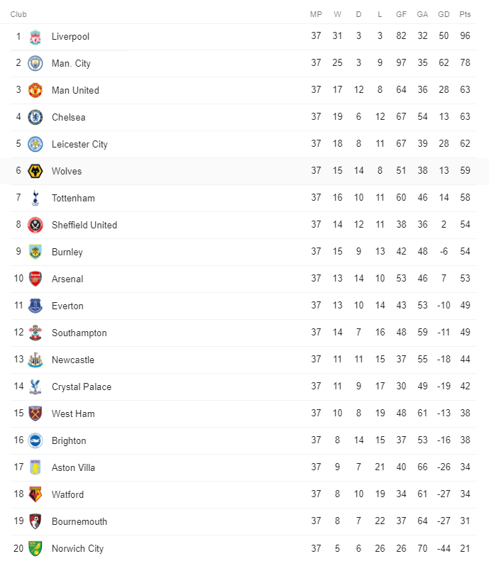Select the Aston Villa team name
Image resolution: width=489 pixels, height=561 pixels.
tap(73, 467)
